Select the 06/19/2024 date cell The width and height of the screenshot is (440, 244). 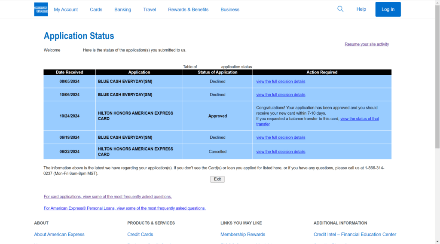69,137
